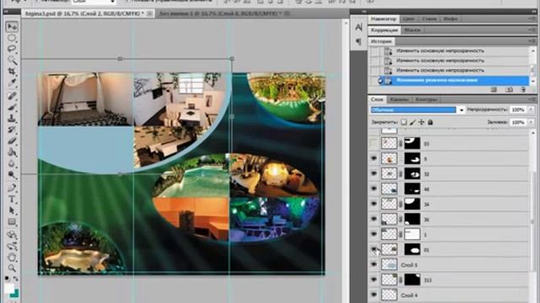Hide layer 313

[374, 279]
